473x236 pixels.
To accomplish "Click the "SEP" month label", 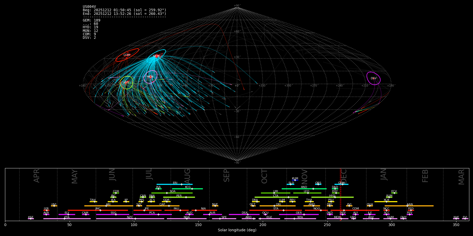I will tap(227, 175).
